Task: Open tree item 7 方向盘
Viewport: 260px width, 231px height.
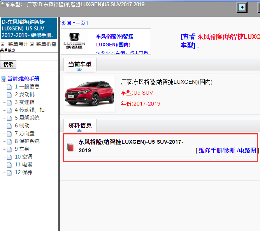Action: click(25, 134)
